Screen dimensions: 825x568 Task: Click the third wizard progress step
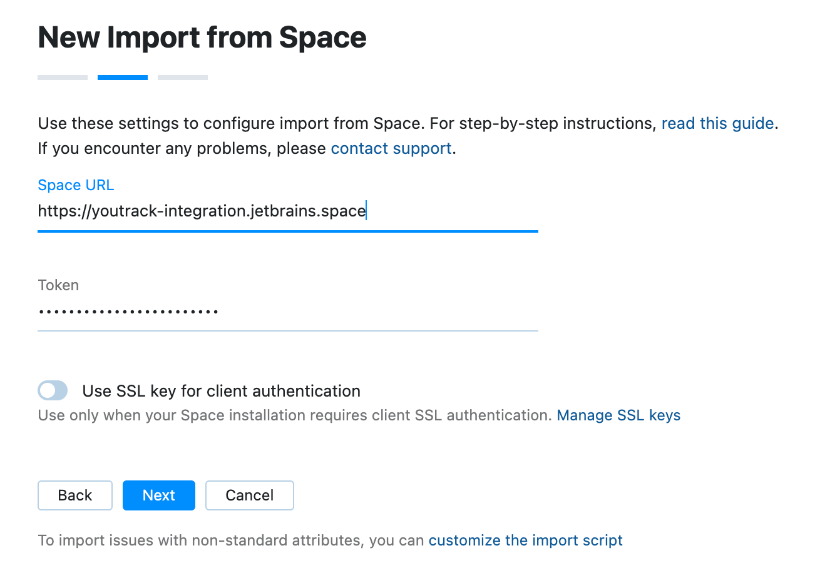click(x=182, y=77)
